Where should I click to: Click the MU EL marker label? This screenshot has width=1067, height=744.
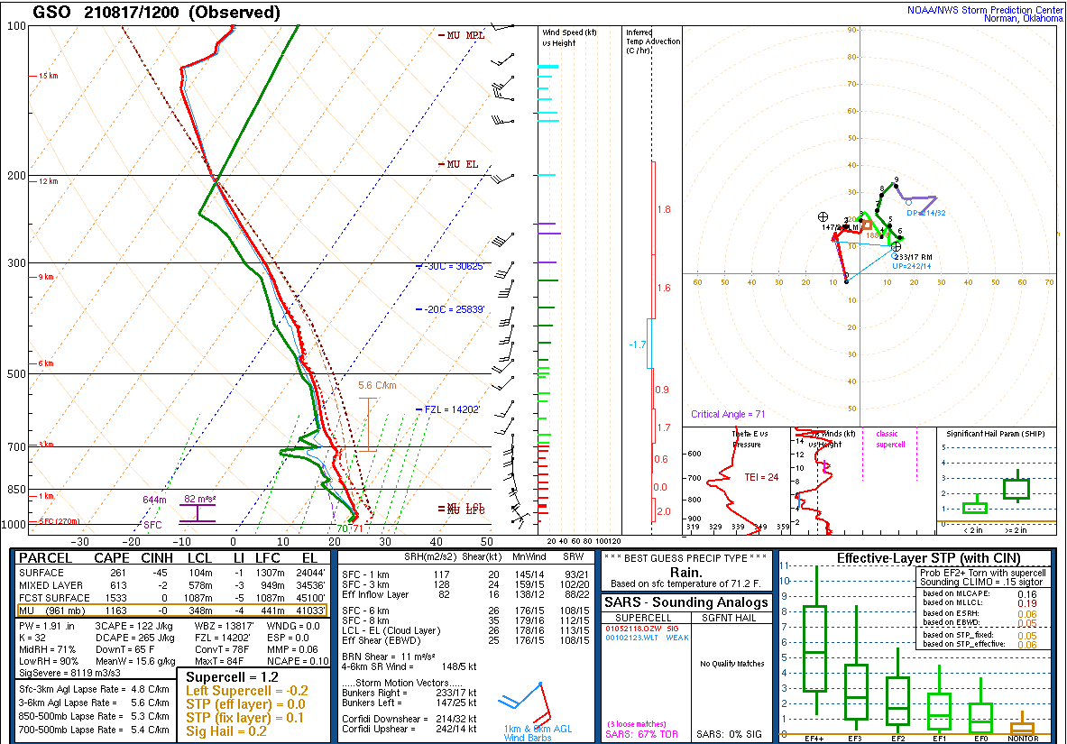pyautogui.click(x=462, y=164)
